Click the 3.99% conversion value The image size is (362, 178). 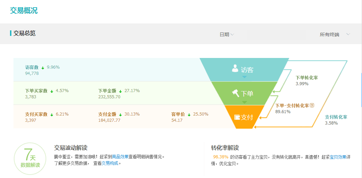(302, 84)
